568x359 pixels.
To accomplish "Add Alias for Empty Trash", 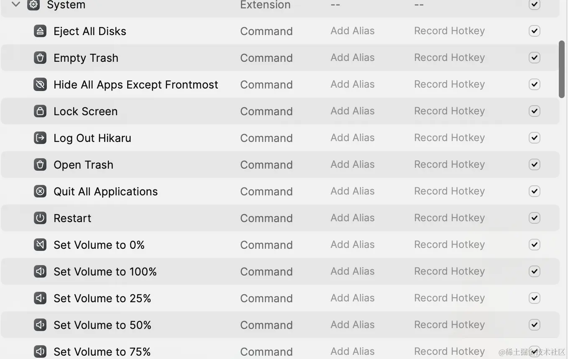I will click(352, 58).
